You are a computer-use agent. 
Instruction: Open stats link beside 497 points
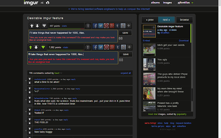click(x=65, y=26)
